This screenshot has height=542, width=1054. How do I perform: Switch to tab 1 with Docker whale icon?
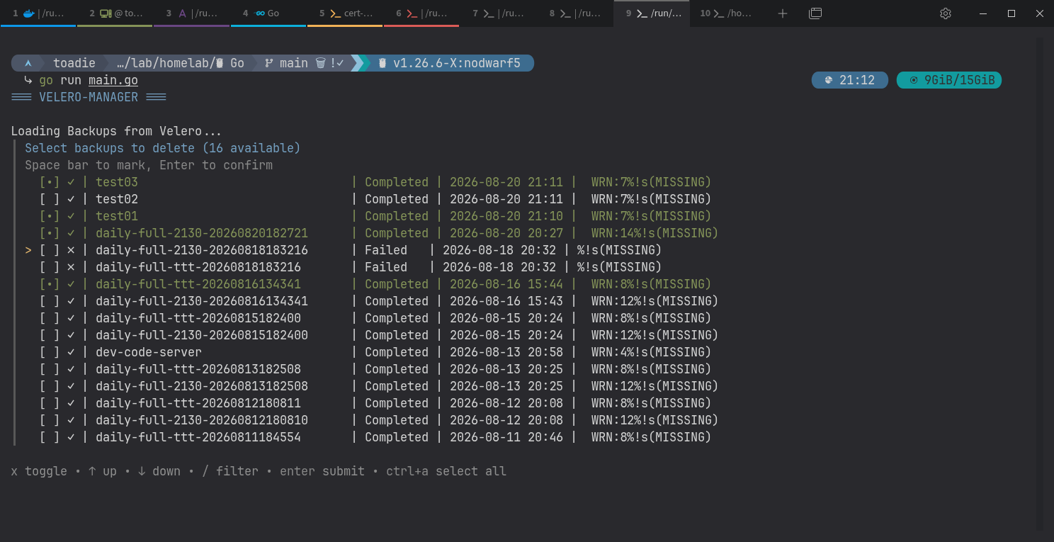(x=38, y=13)
